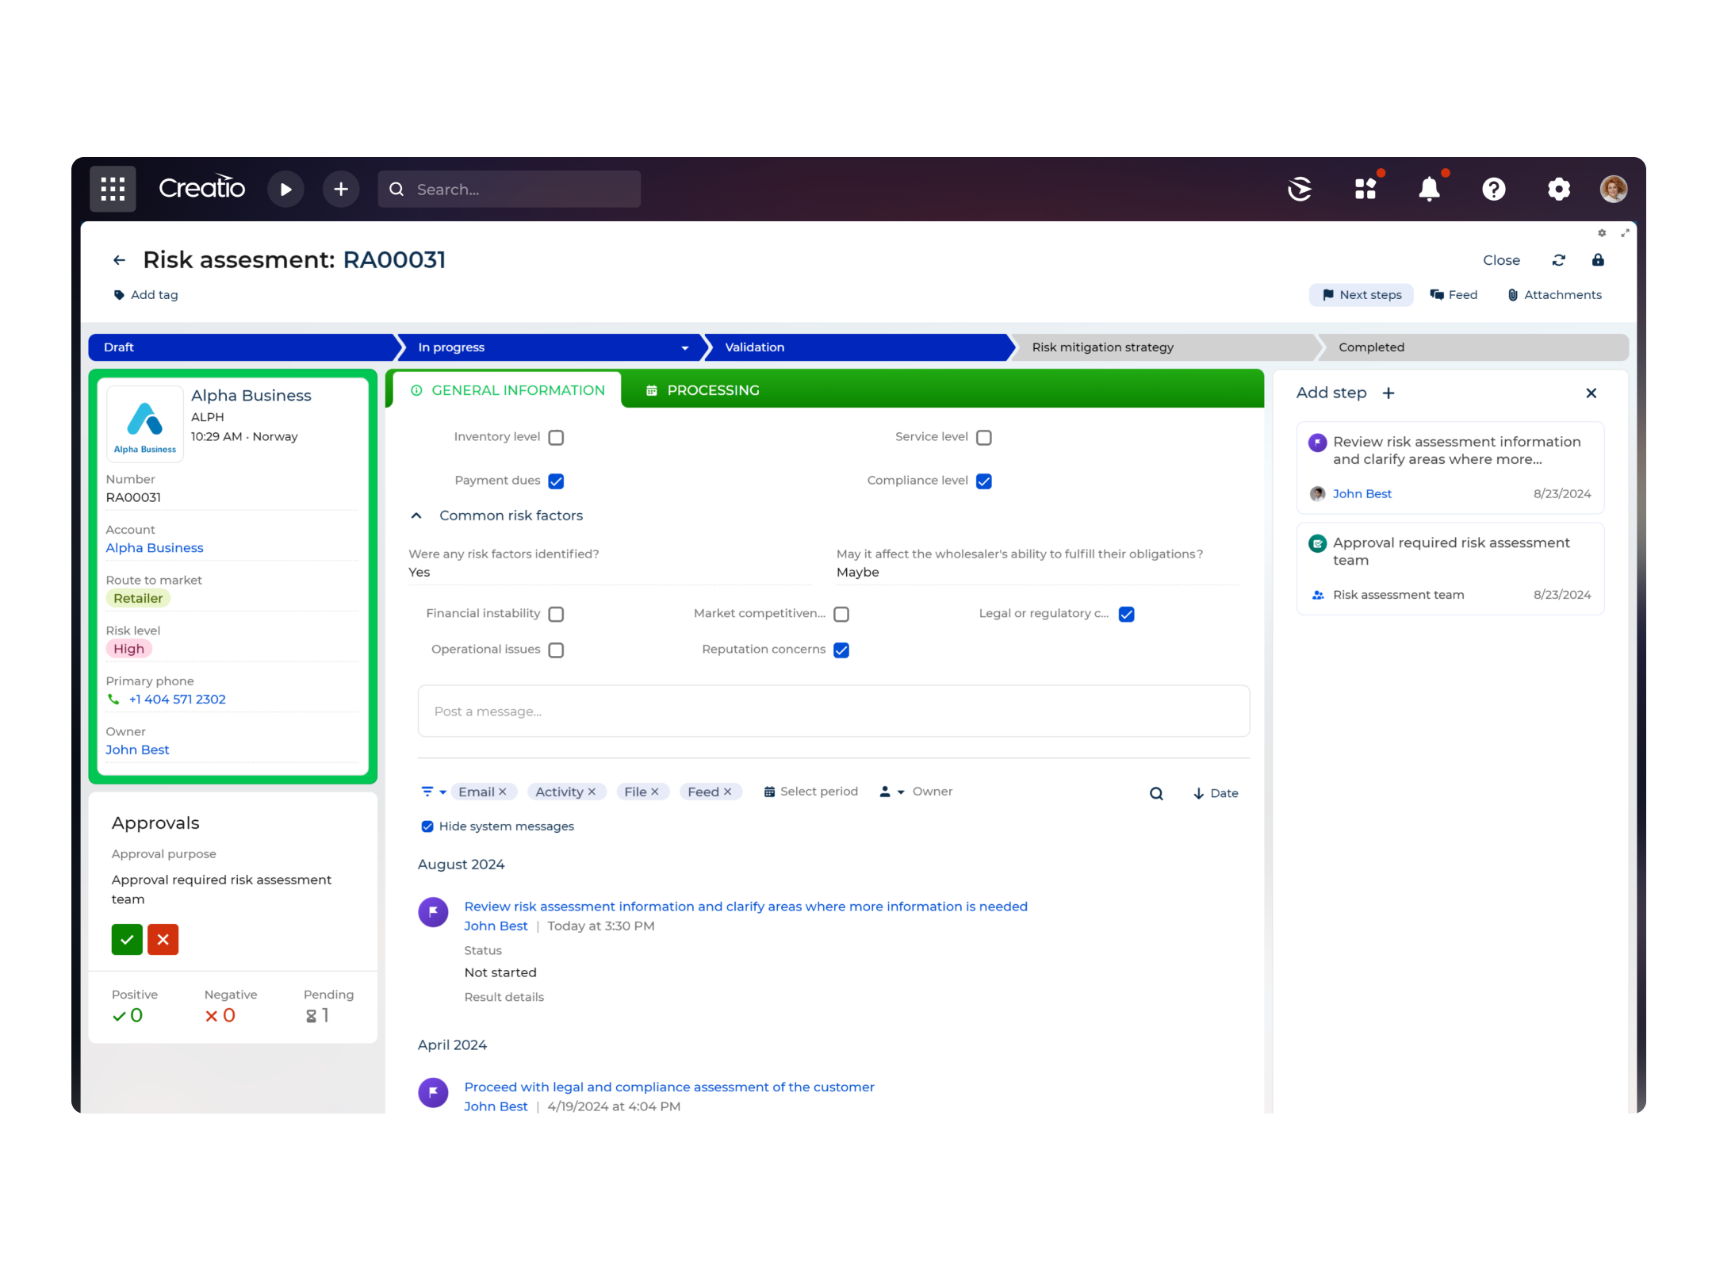Select the Risk mitigation strategy stage

[1102, 347]
